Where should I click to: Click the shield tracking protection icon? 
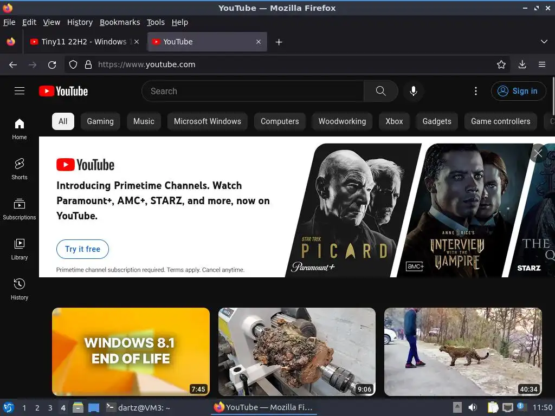pyautogui.click(x=73, y=64)
